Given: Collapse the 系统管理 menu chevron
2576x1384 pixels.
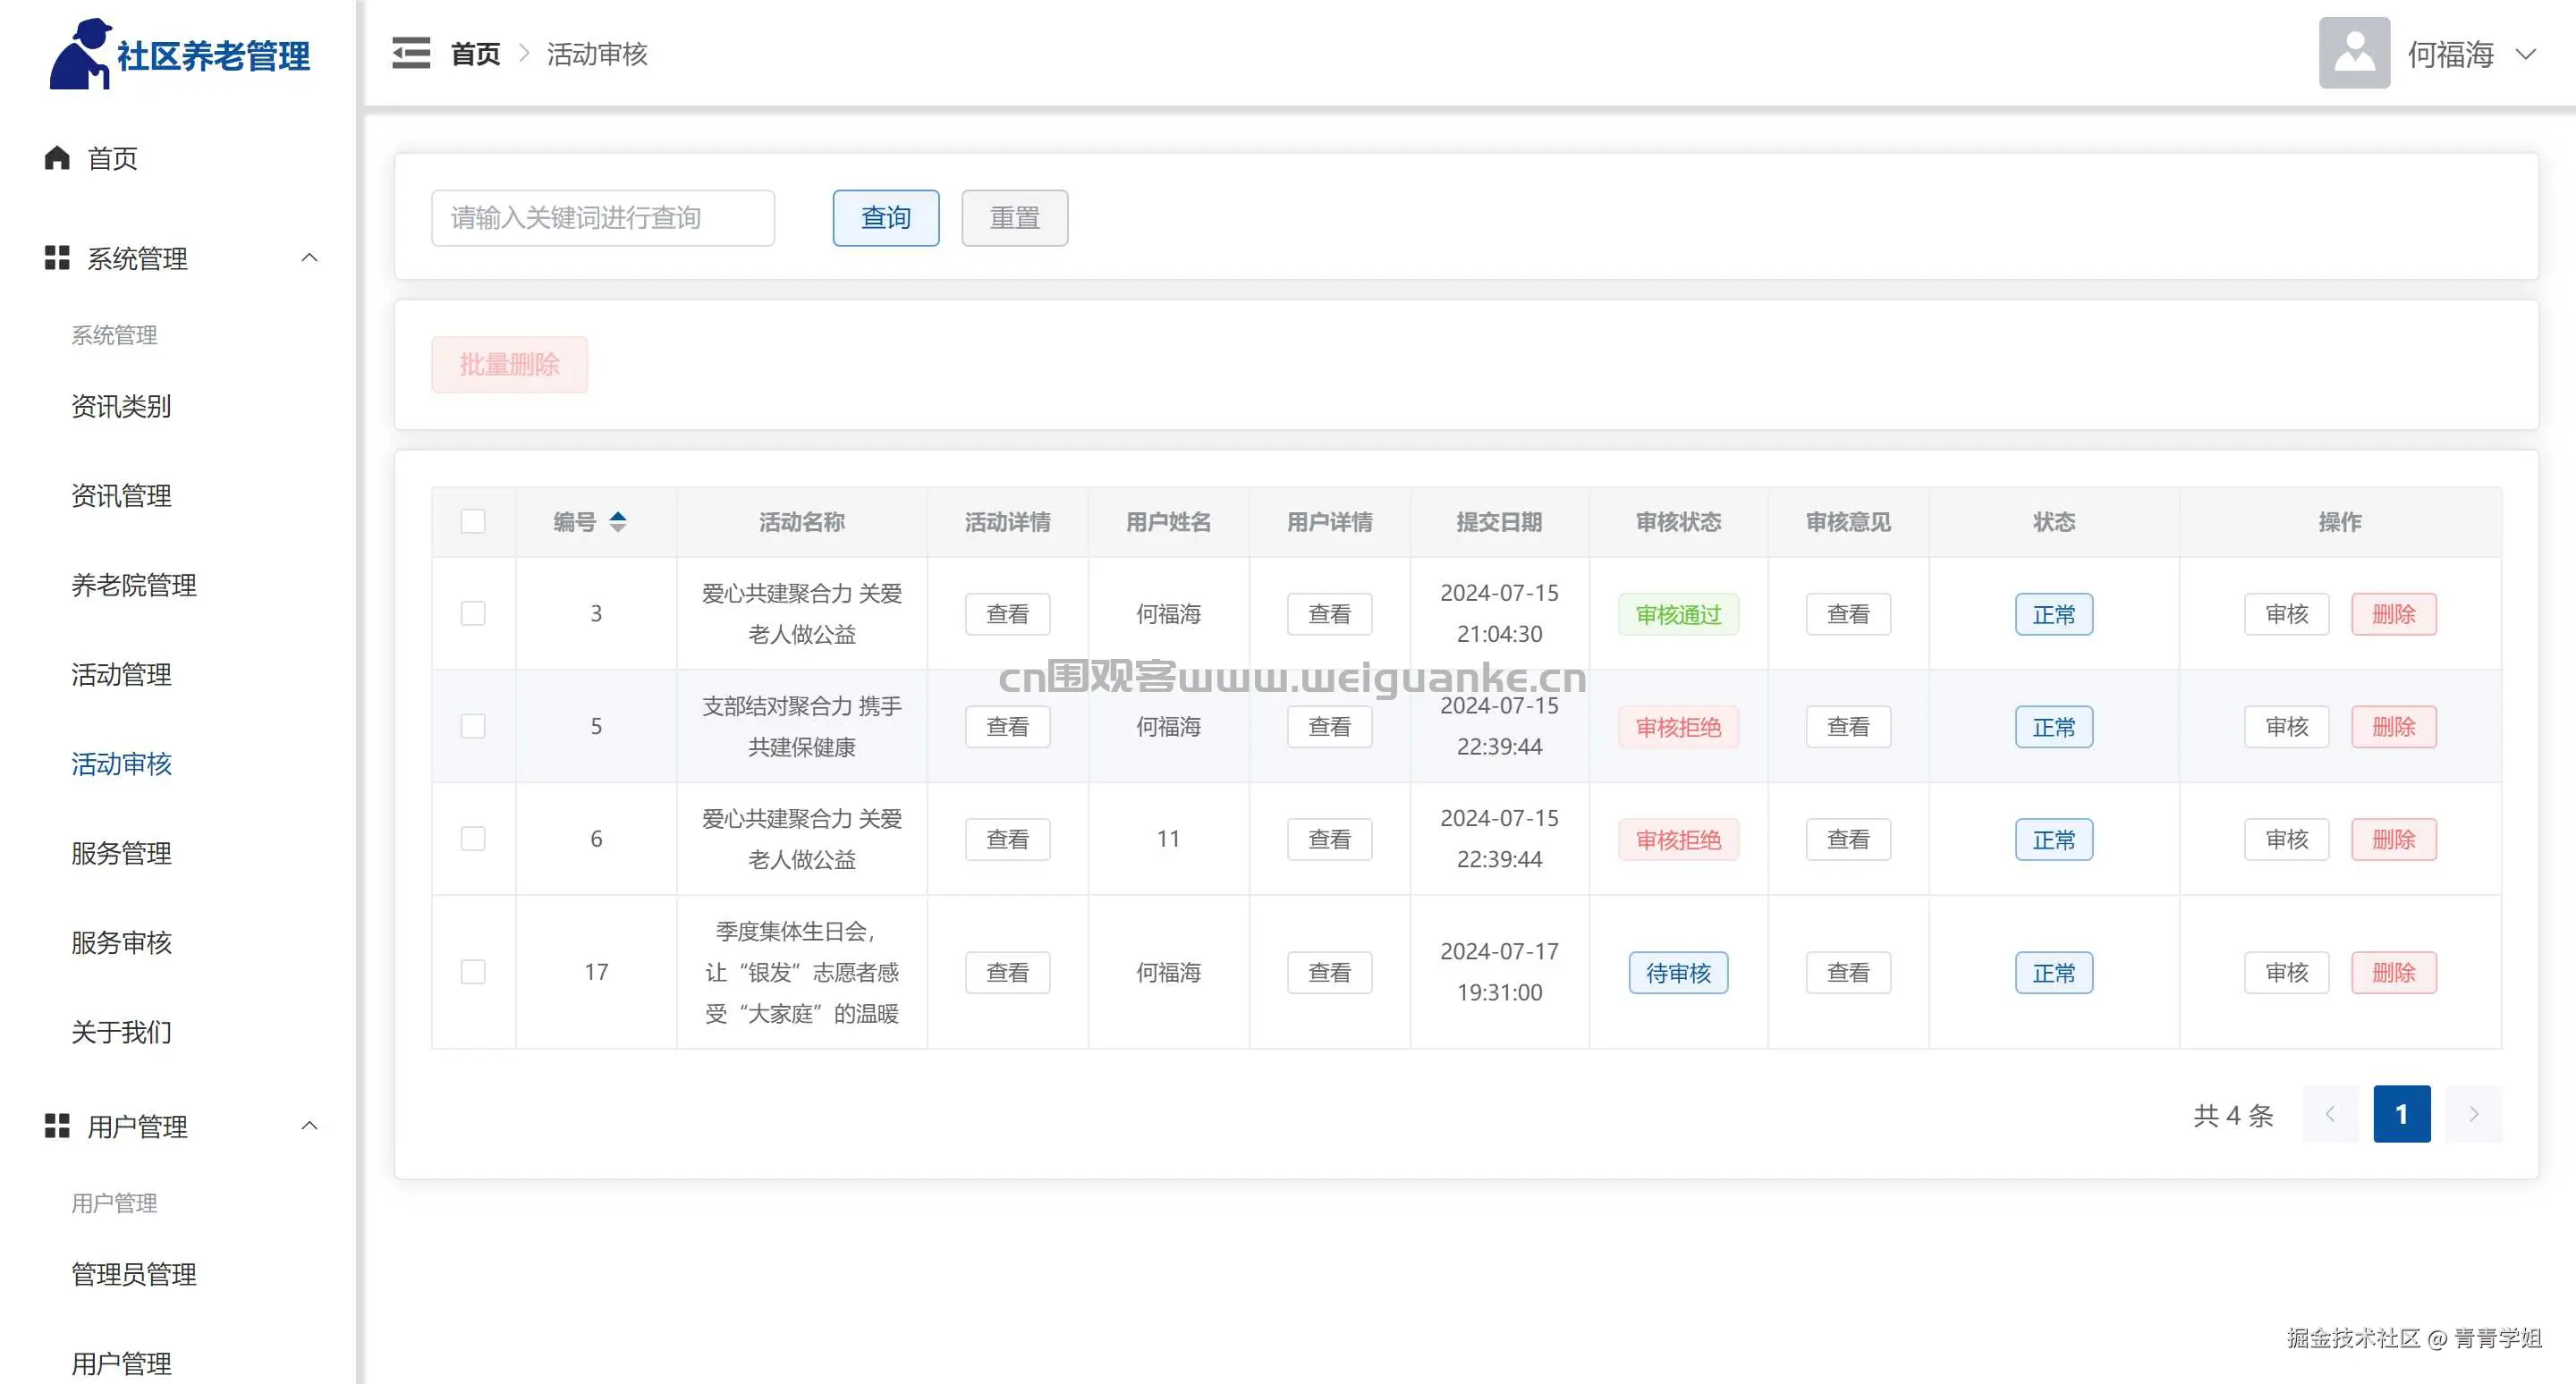Looking at the screenshot, I should [309, 257].
